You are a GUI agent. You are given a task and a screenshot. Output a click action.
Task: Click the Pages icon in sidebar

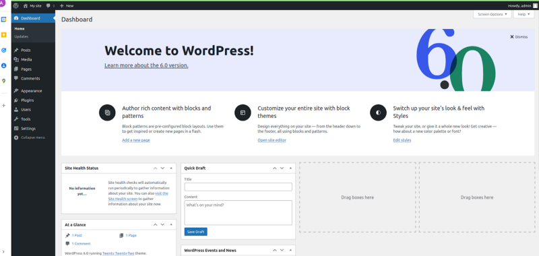click(16, 69)
